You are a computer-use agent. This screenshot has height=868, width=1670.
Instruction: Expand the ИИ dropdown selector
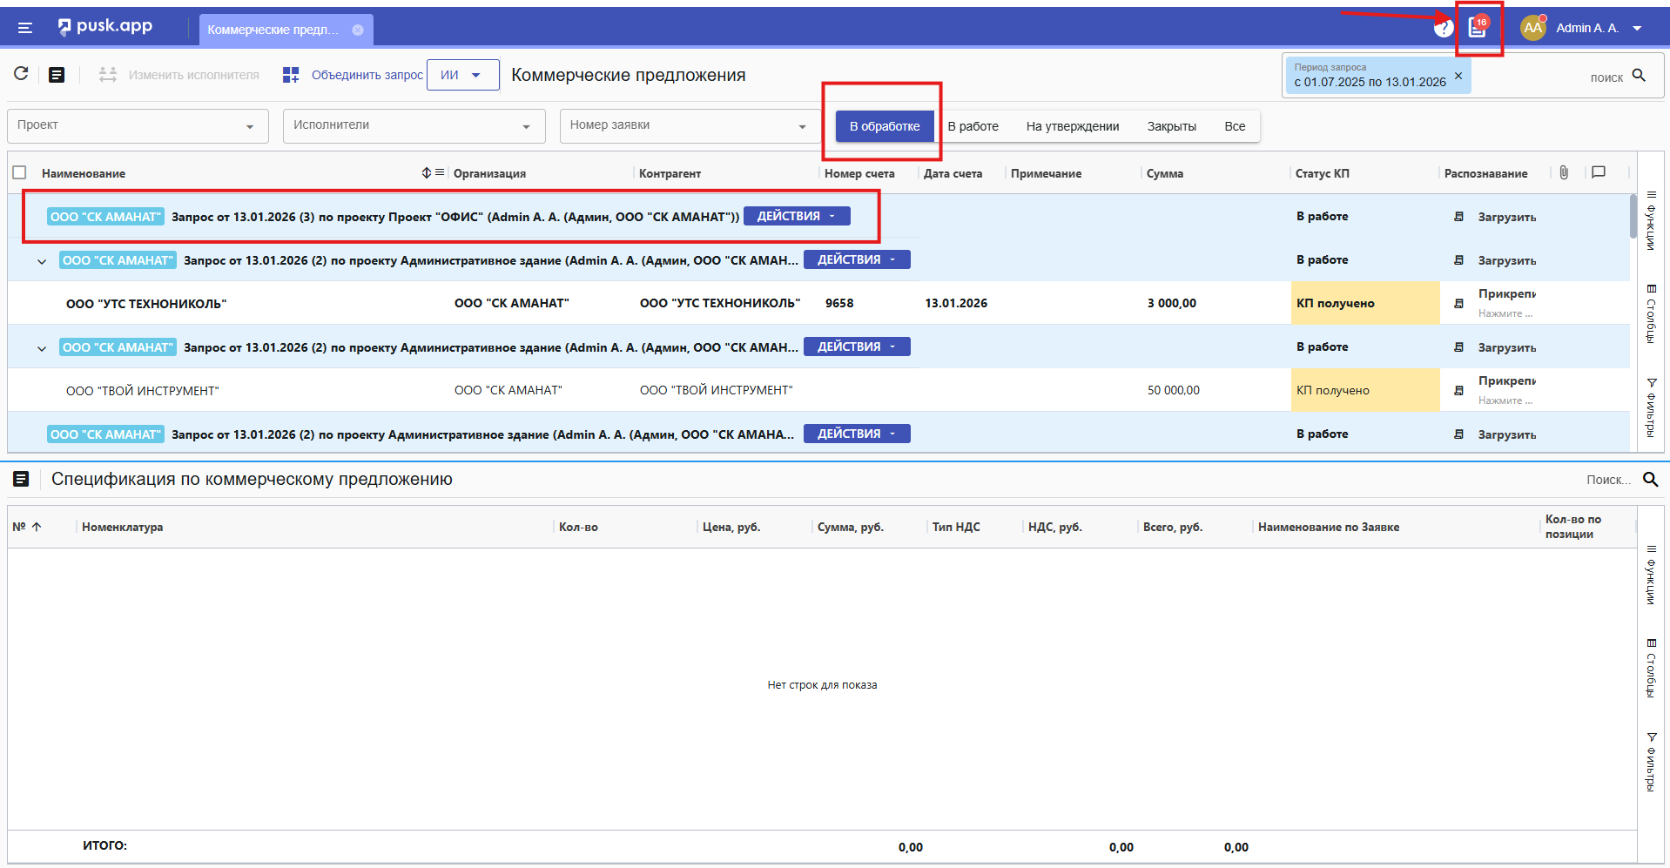tap(462, 75)
